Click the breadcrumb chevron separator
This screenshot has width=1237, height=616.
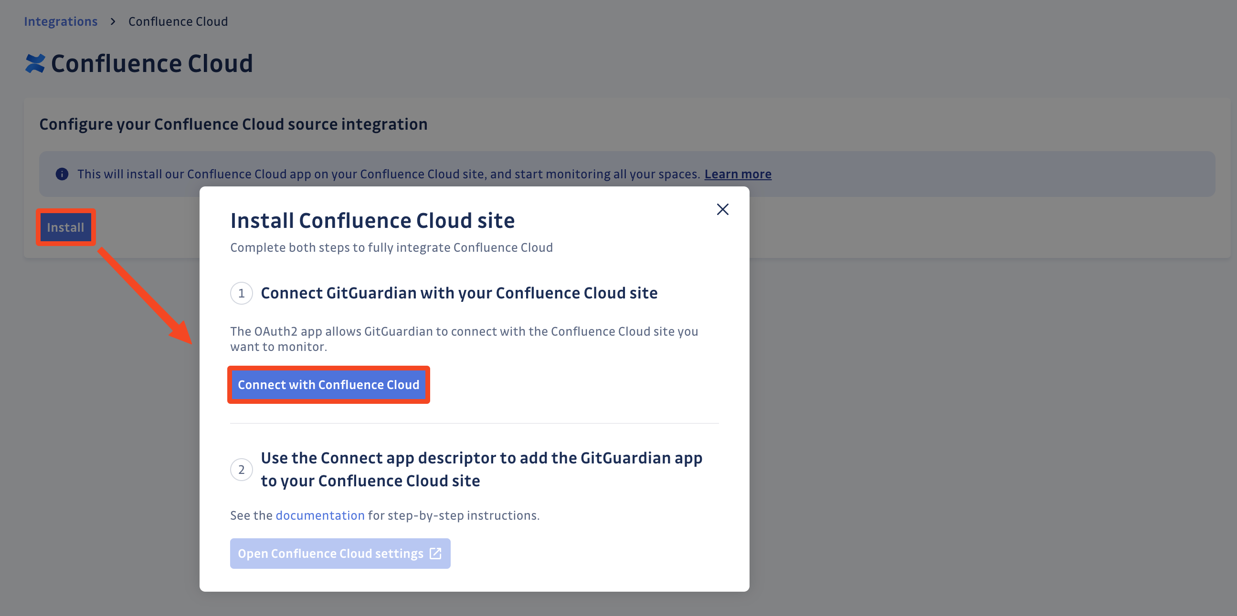pyautogui.click(x=113, y=21)
